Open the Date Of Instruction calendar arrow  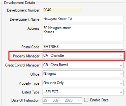pyautogui.click(x=79, y=100)
